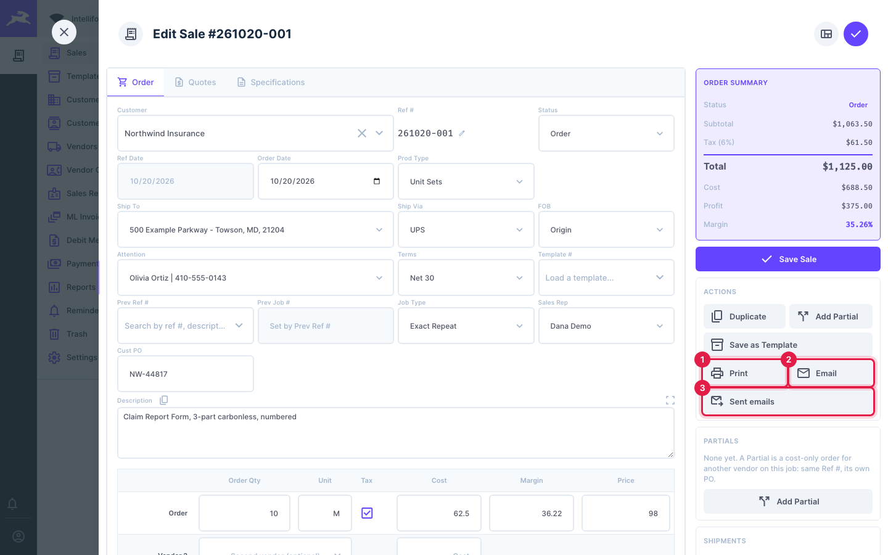Open Settings in the sidebar
Viewport: 888px width, 555px height.
[x=73, y=358]
